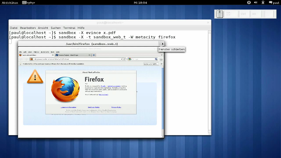
Task: Open the Privacy Policy link
Action: click(116, 107)
